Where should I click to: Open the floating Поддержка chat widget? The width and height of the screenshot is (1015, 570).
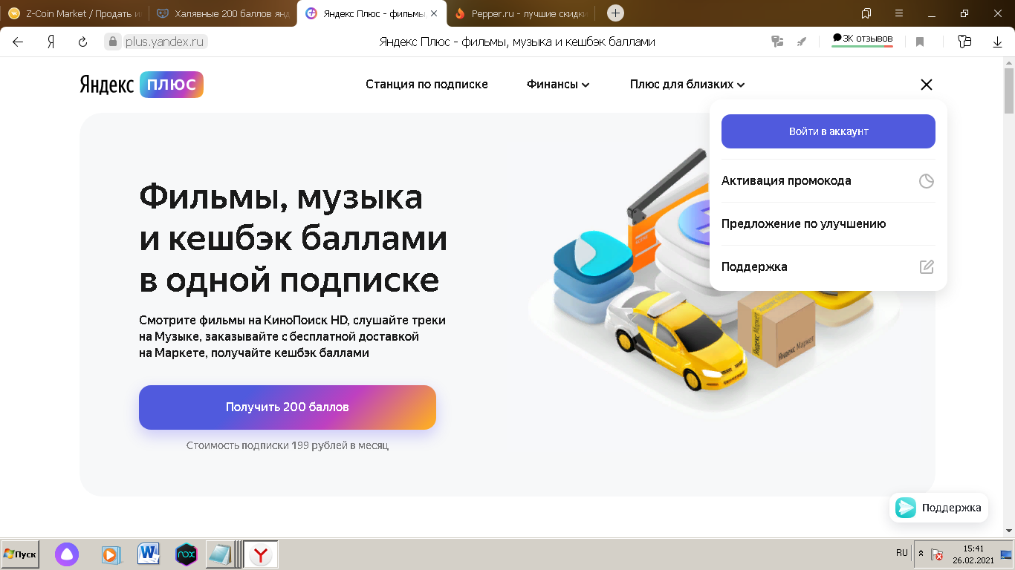pyautogui.click(x=938, y=508)
